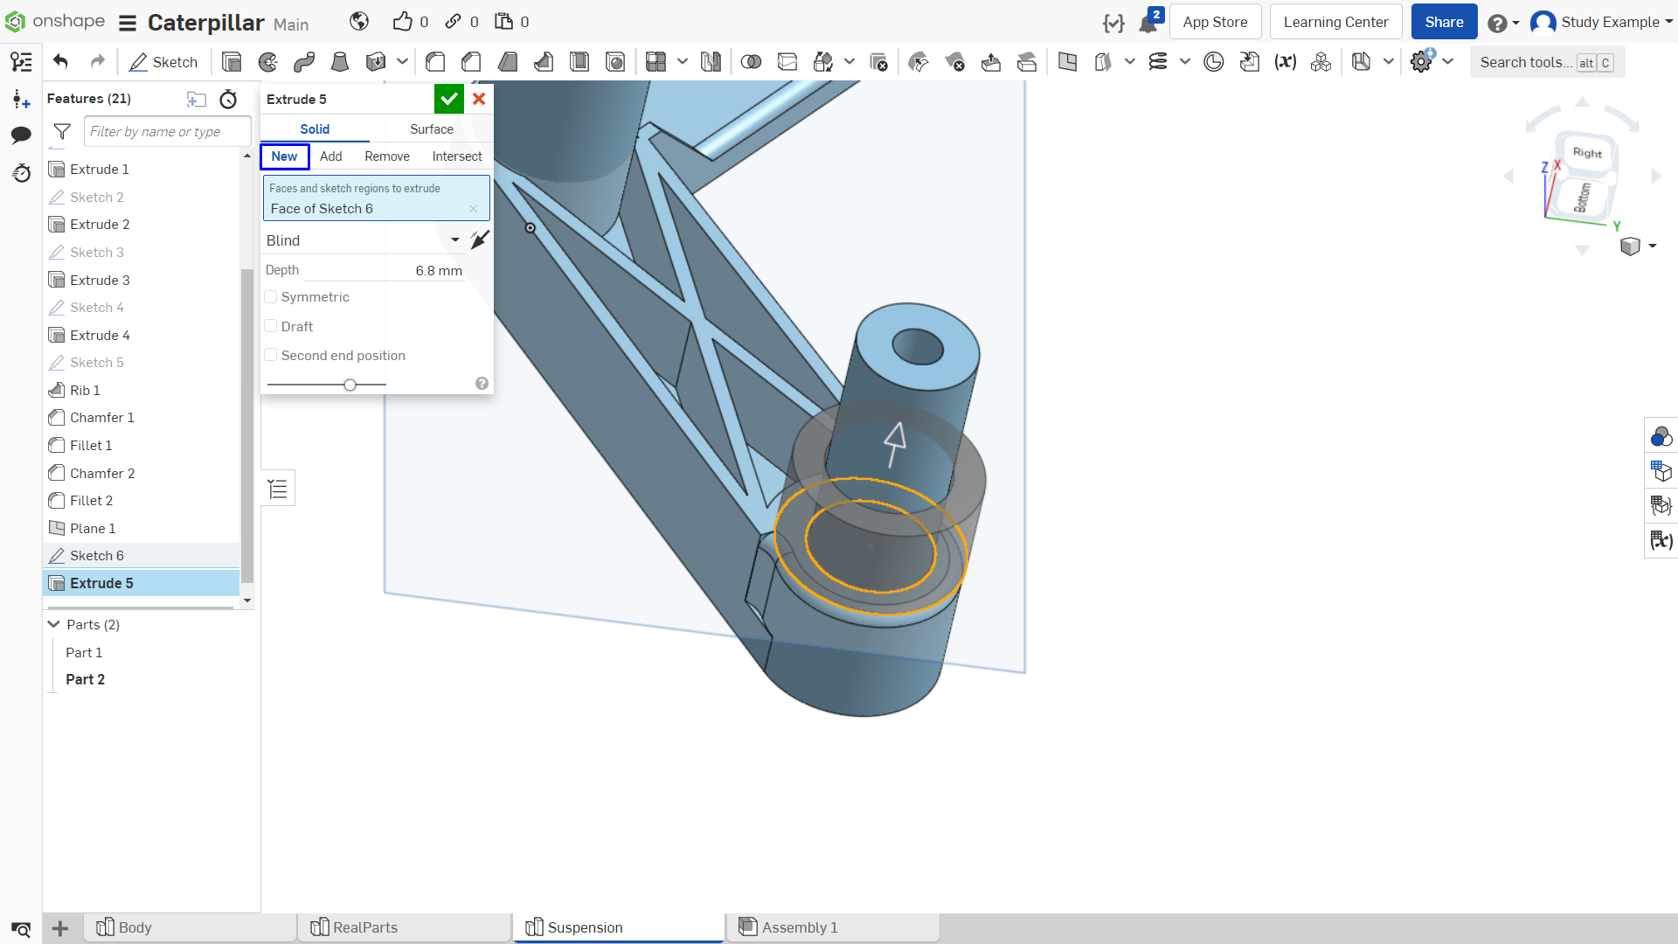Switch to the RealParts tab

(405, 927)
